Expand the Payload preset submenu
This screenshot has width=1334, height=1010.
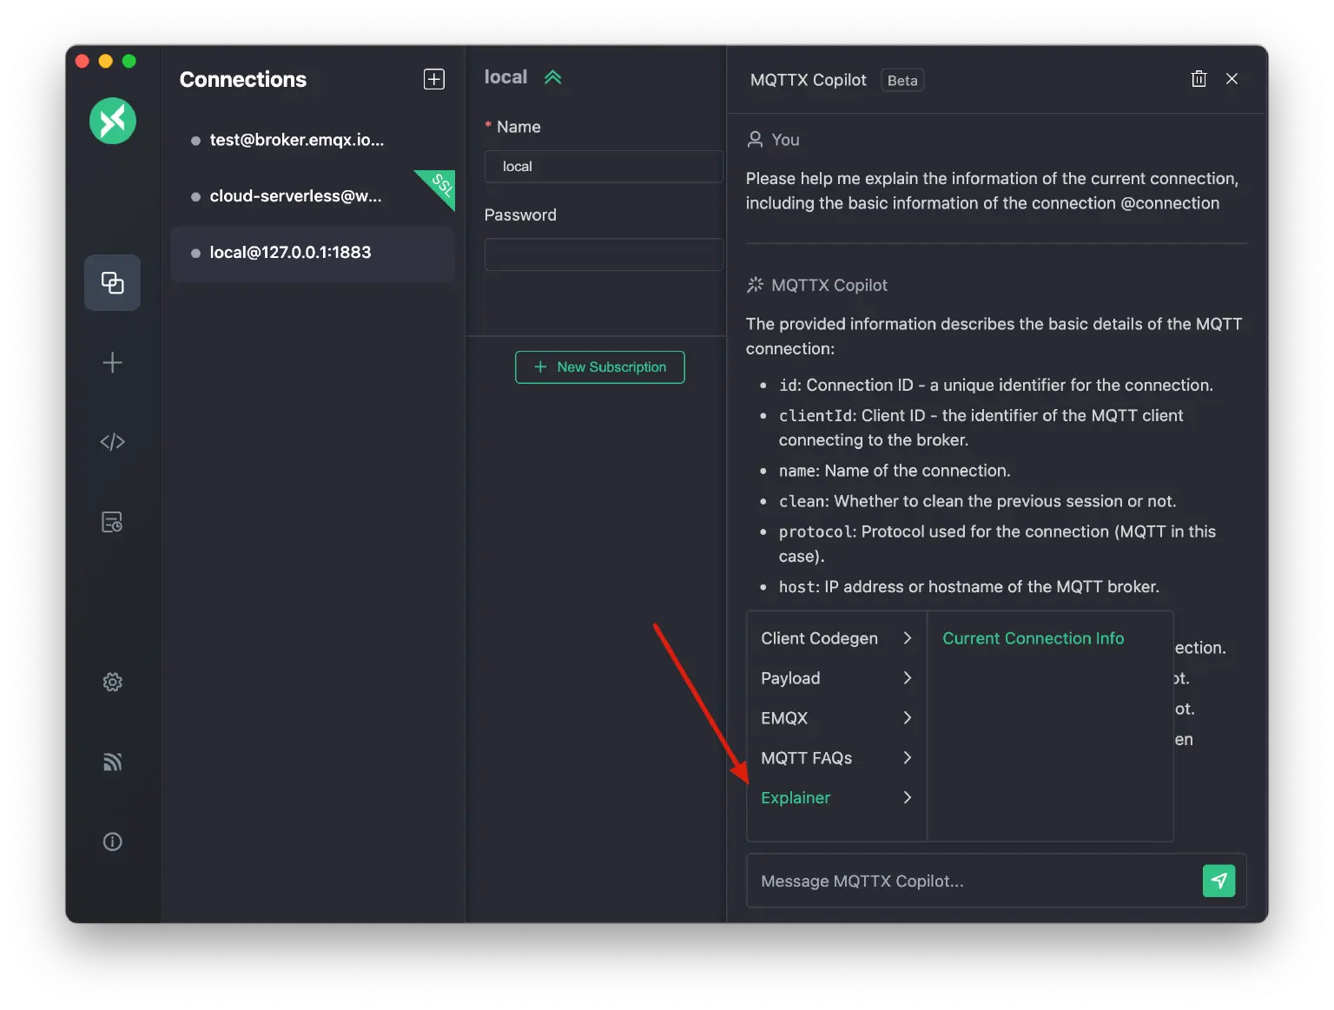(x=835, y=678)
